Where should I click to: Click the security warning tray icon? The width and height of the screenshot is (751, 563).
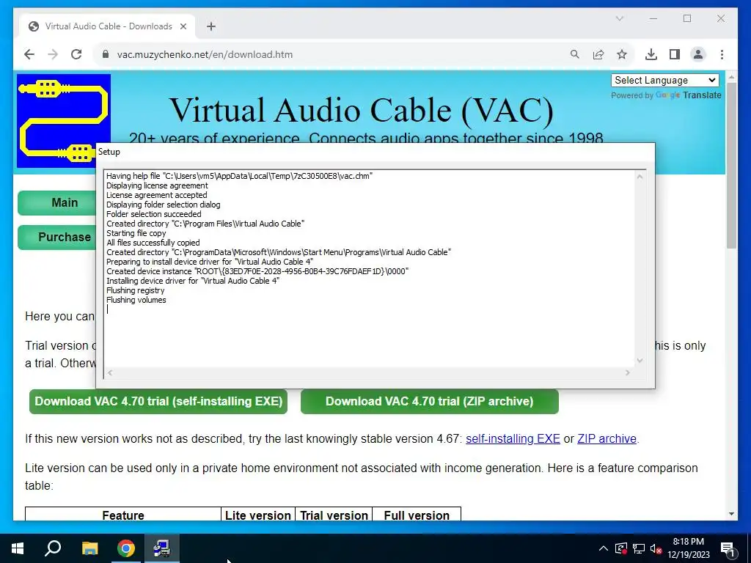621,548
